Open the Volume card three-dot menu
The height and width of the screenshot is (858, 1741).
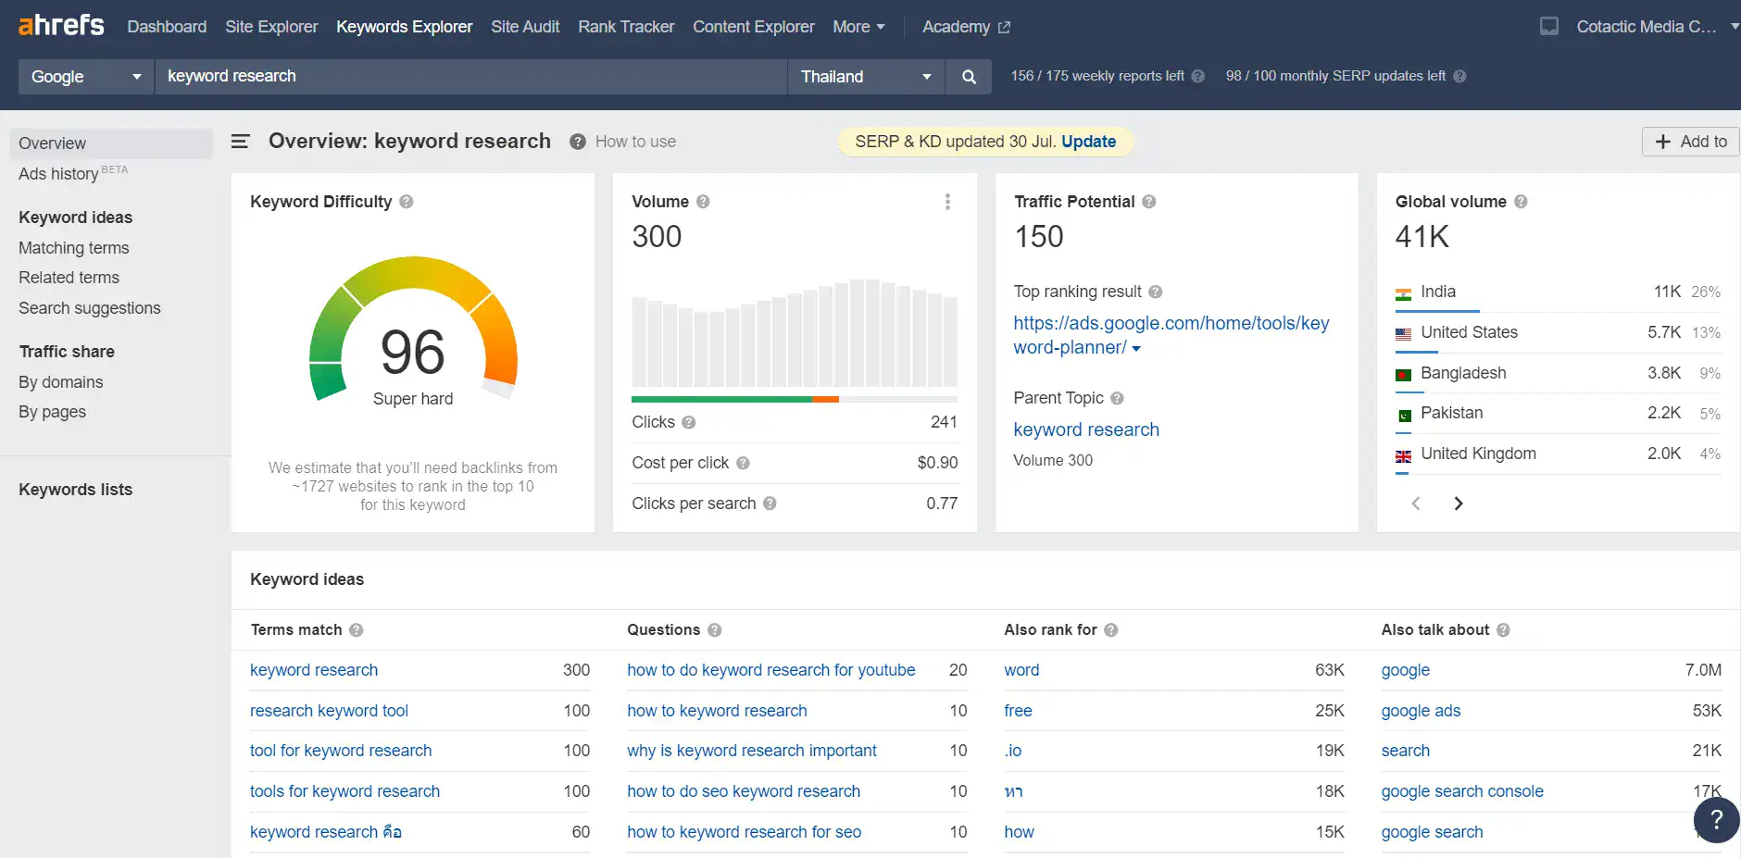coord(947,202)
